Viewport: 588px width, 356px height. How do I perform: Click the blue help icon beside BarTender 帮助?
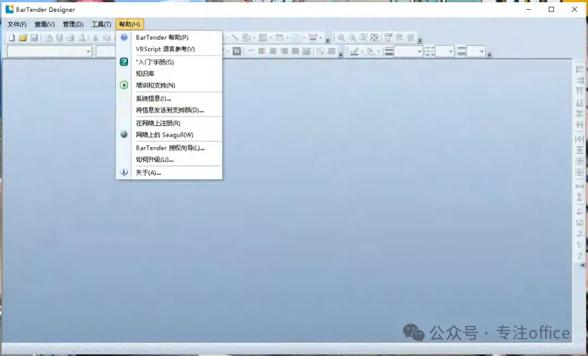(124, 37)
